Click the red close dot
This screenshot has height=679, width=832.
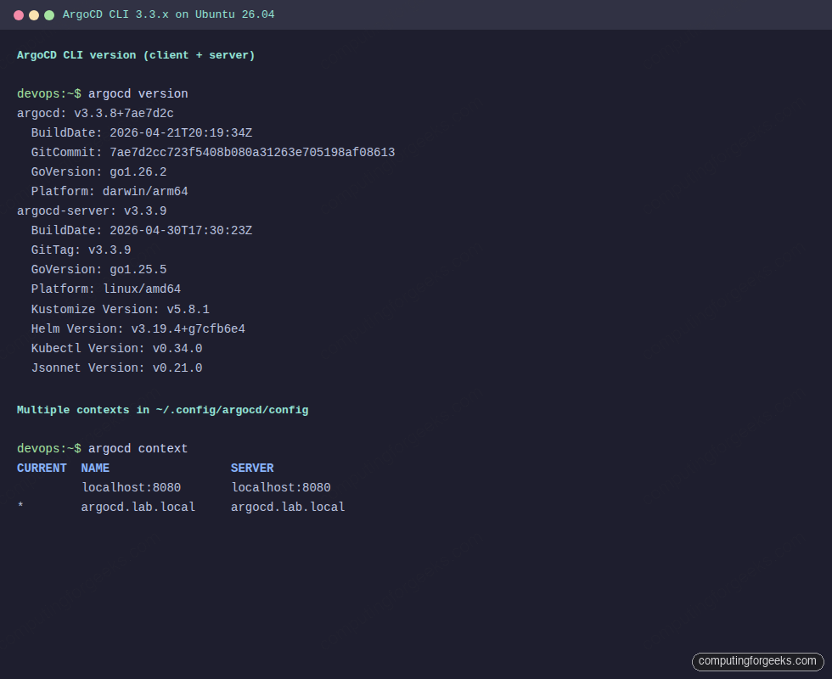point(19,15)
